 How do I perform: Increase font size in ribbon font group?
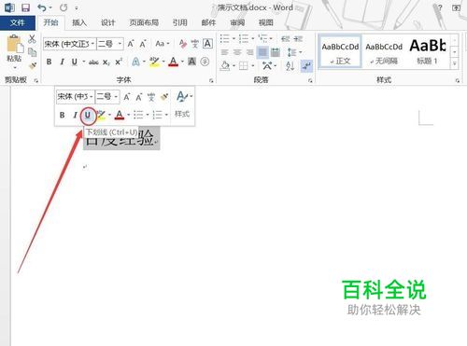click(131, 44)
